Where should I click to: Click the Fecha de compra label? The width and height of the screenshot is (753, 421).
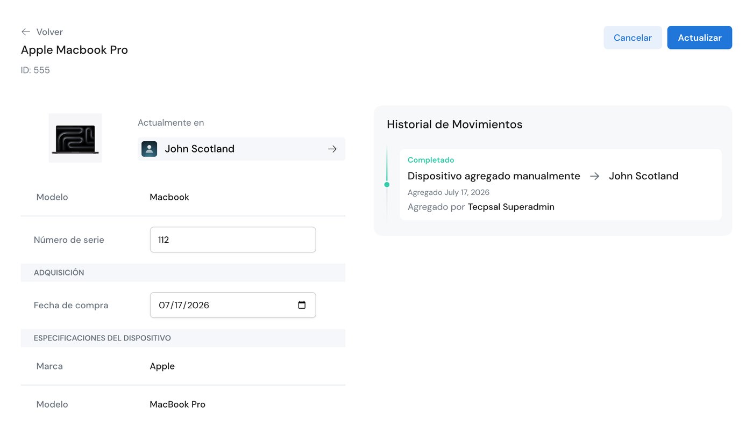[71, 306]
